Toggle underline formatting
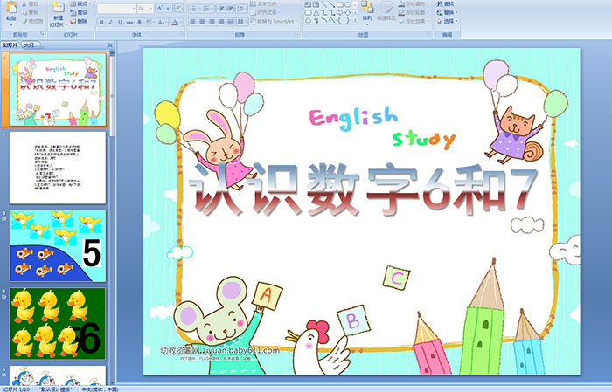Viewport: 612px width, 392px height. click(121, 22)
